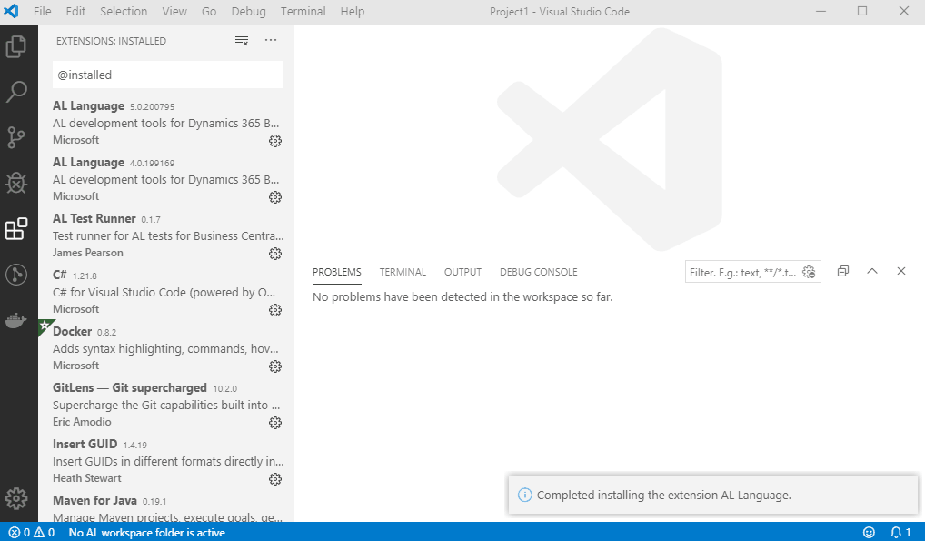Click the notifications bell in the status bar
Screen dimensions: 925x541
click(898, 532)
